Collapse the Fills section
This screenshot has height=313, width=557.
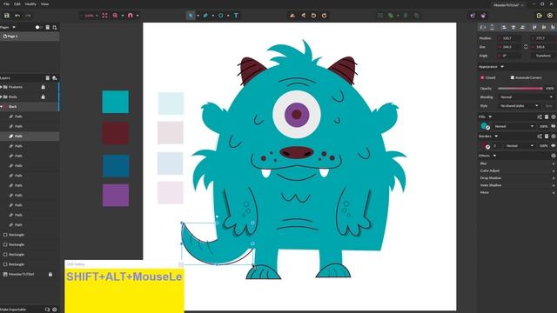[490, 117]
